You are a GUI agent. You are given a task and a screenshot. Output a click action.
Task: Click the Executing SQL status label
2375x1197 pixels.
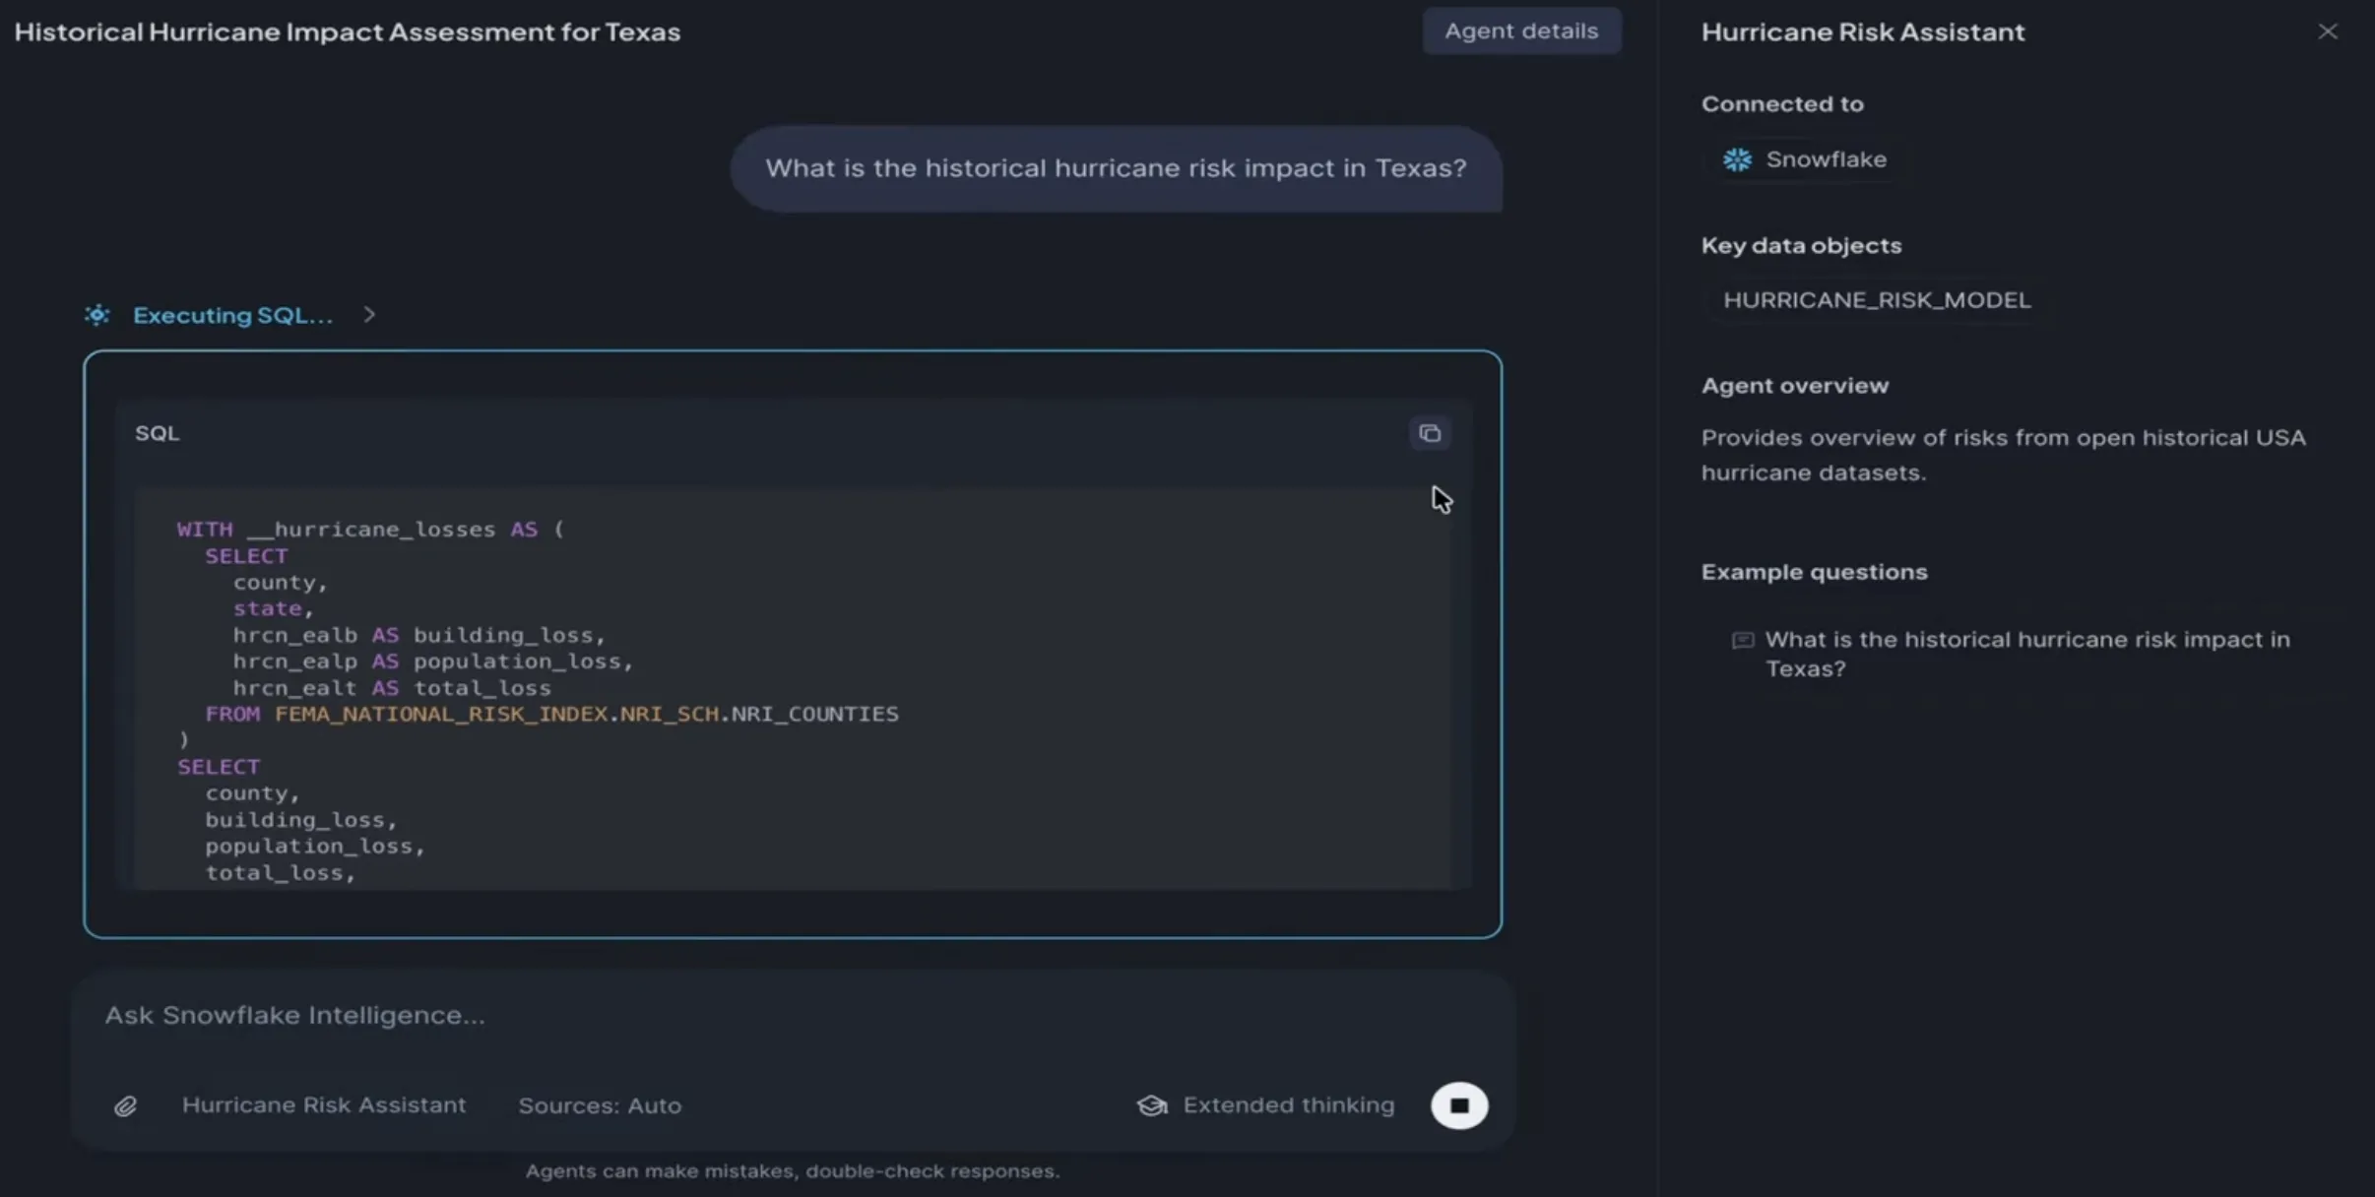pyautogui.click(x=233, y=315)
